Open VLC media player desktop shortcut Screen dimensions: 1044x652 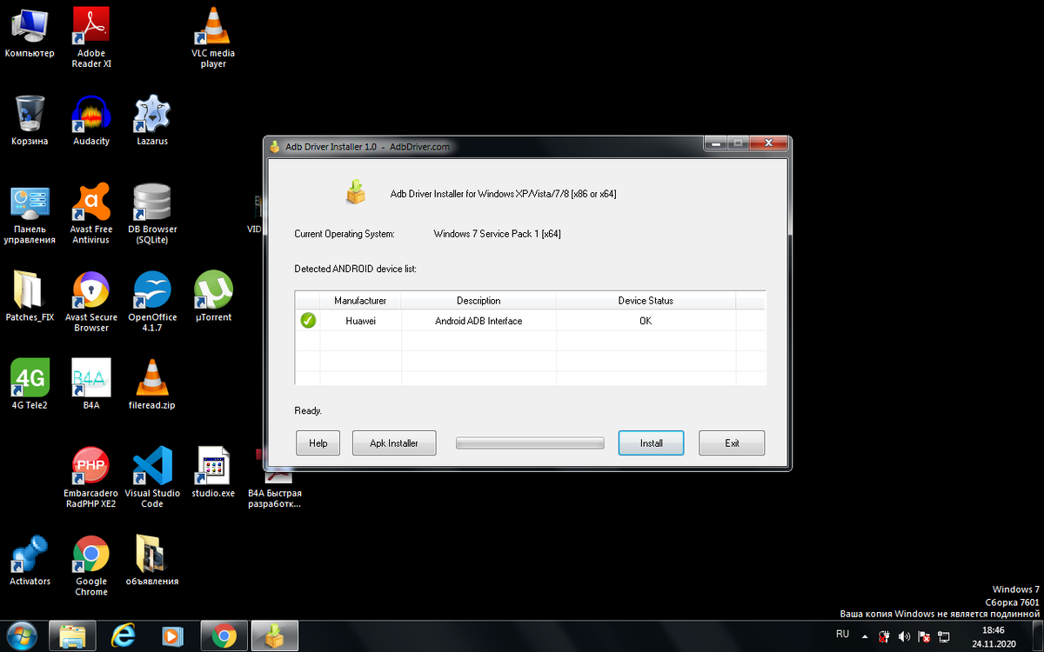pyautogui.click(x=213, y=38)
